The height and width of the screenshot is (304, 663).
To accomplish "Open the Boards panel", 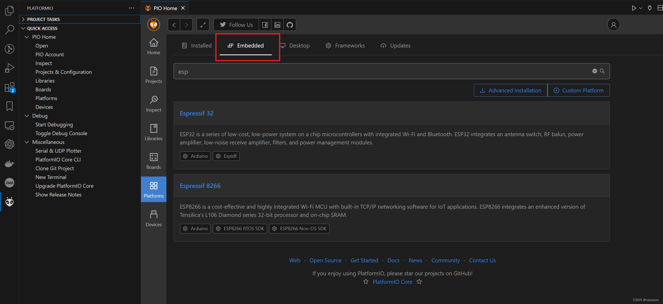I will pyautogui.click(x=153, y=161).
